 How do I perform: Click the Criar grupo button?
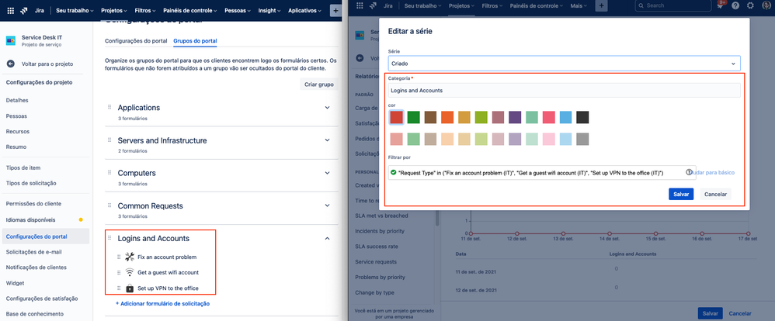(x=319, y=85)
